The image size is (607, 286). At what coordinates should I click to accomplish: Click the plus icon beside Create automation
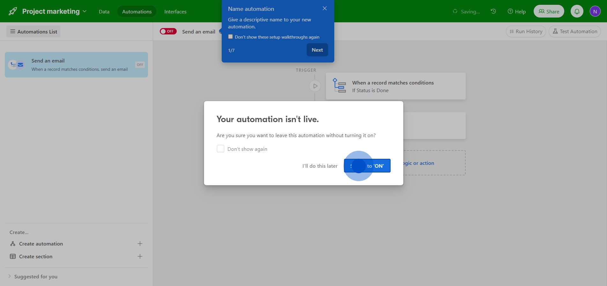(x=140, y=244)
